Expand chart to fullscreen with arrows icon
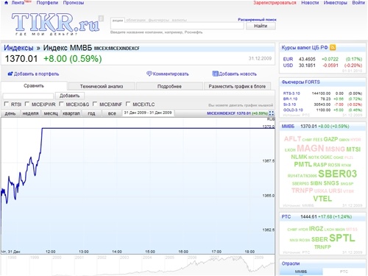368x276 pixels. pyautogui.click(x=272, y=113)
